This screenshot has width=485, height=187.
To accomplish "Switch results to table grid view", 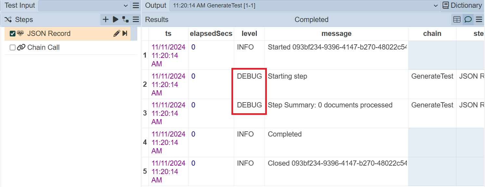I will (457, 20).
